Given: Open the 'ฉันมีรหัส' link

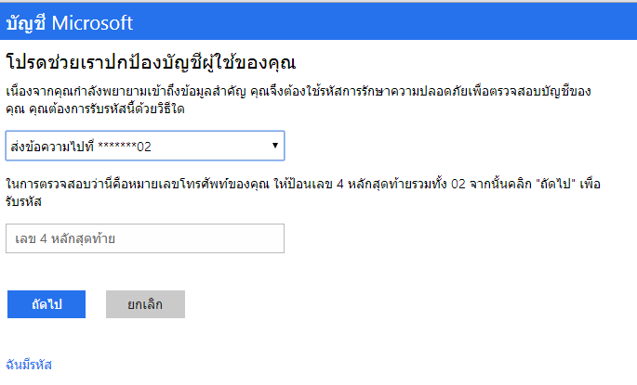Looking at the screenshot, I should tap(29, 365).
